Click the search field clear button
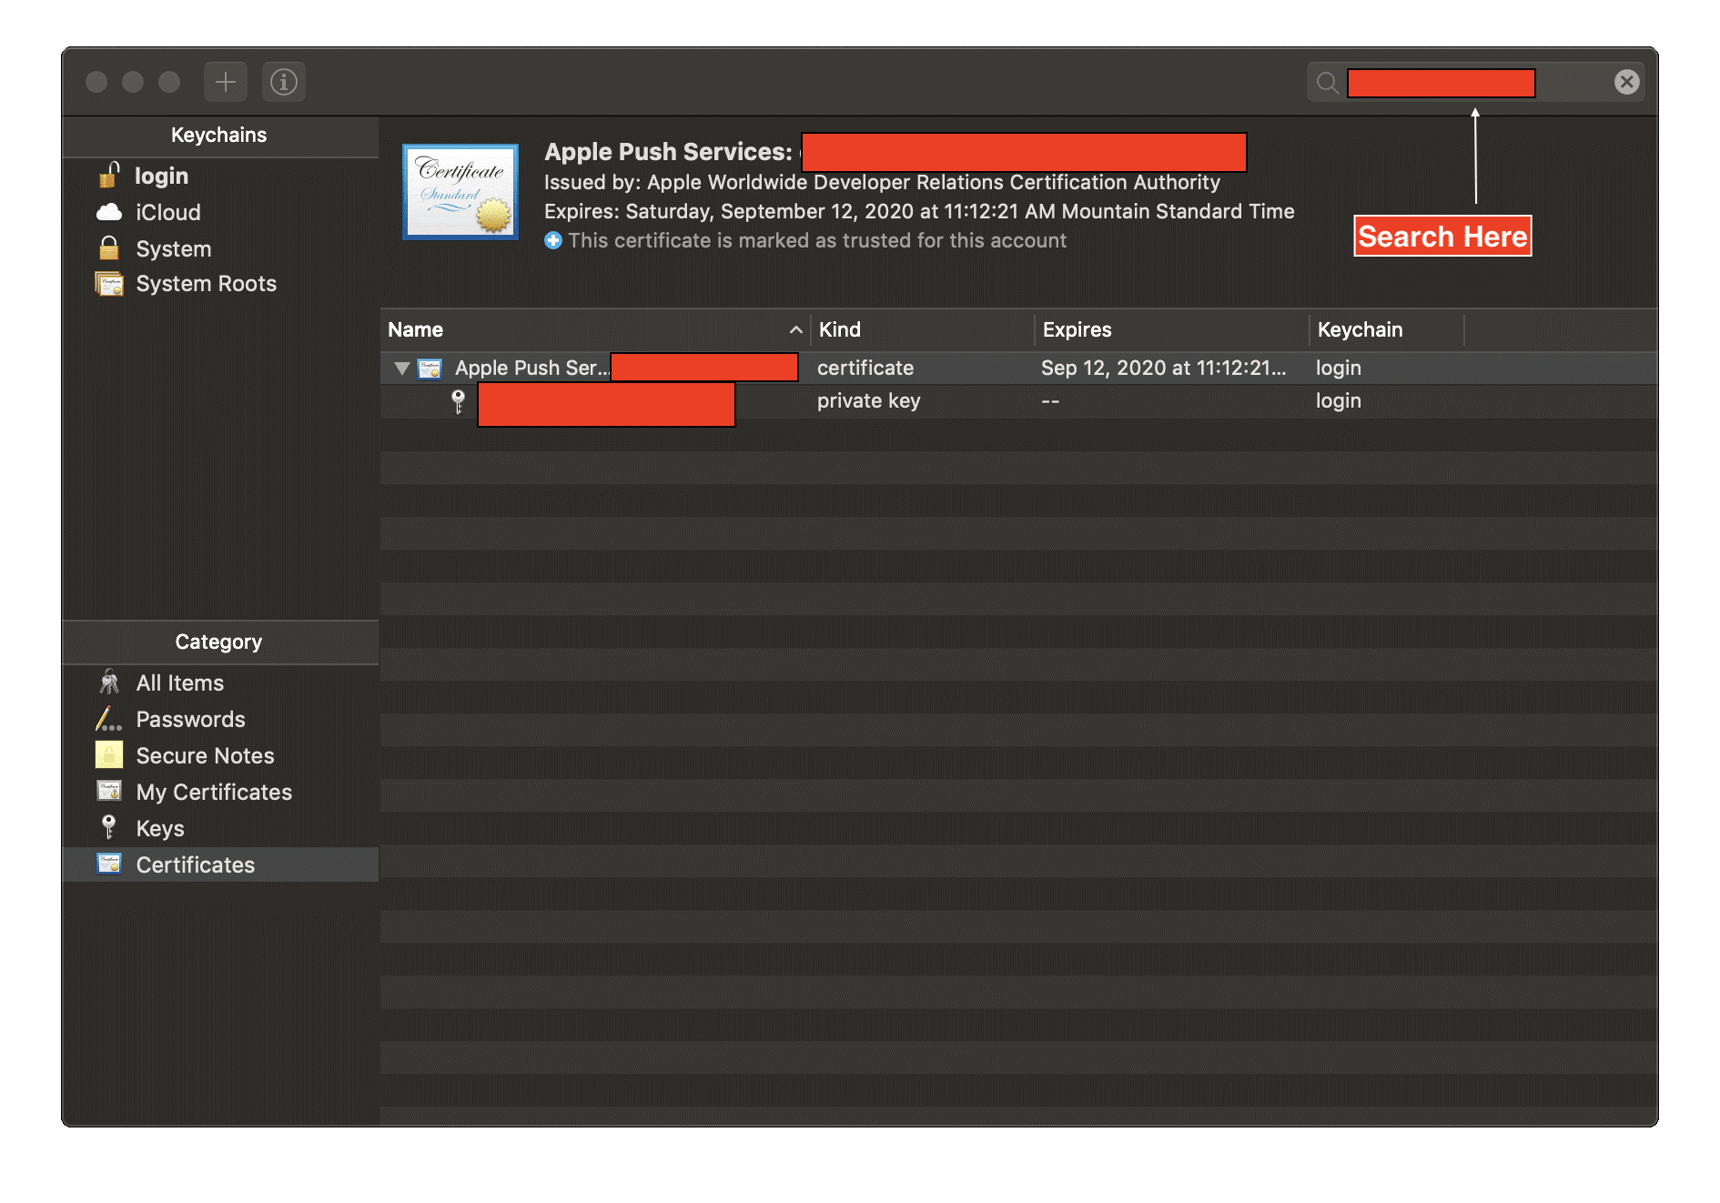 (x=1627, y=81)
